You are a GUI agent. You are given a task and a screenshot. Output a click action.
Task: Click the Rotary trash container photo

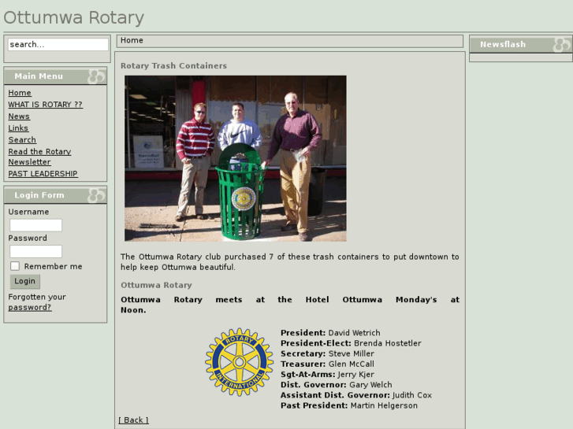pyautogui.click(x=236, y=158)
